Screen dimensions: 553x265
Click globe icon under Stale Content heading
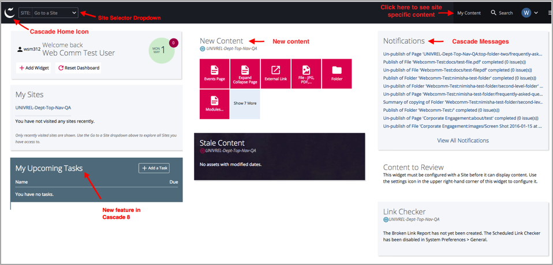click(203, 150)
